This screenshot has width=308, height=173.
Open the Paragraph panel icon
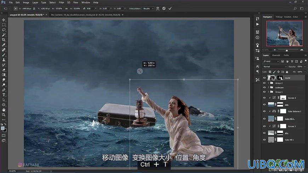257,72
